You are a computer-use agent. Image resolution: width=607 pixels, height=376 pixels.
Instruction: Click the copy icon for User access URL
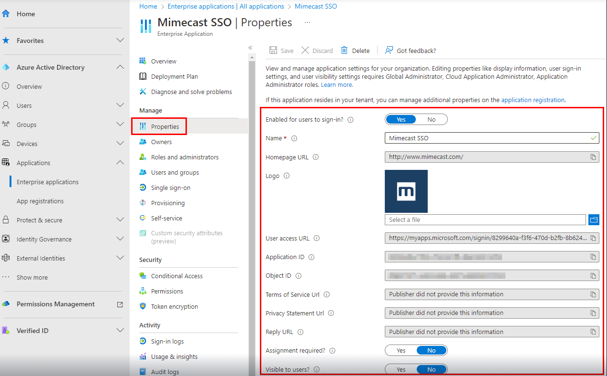(593, 238)
